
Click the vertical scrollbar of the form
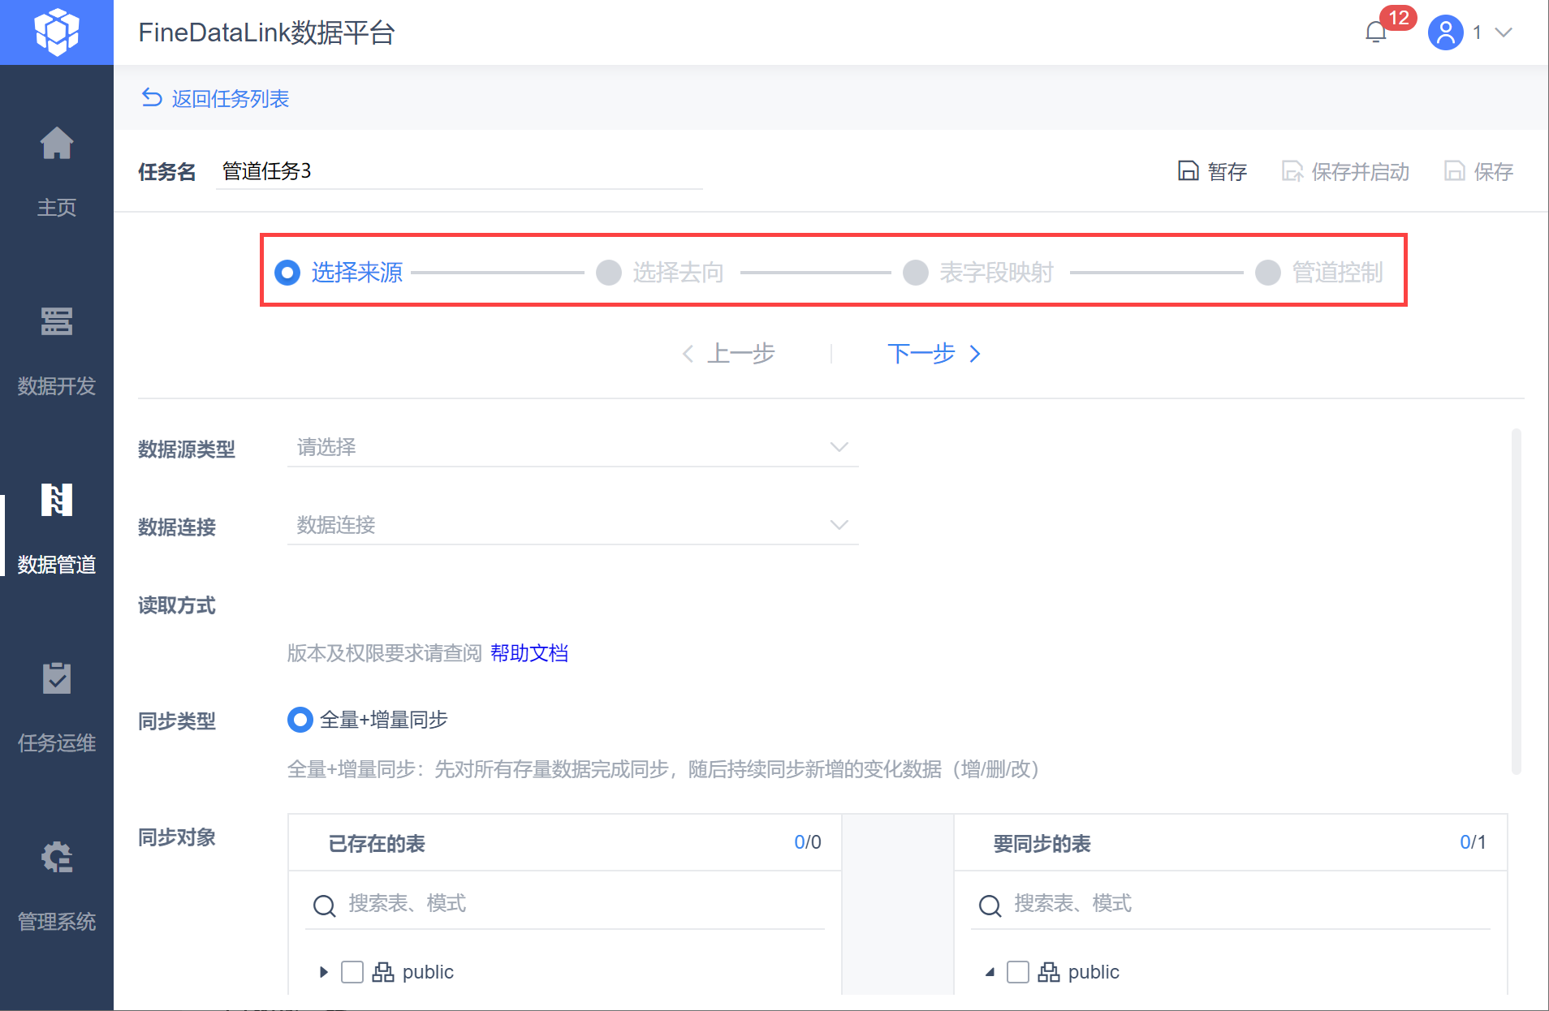click(1517, 601)
